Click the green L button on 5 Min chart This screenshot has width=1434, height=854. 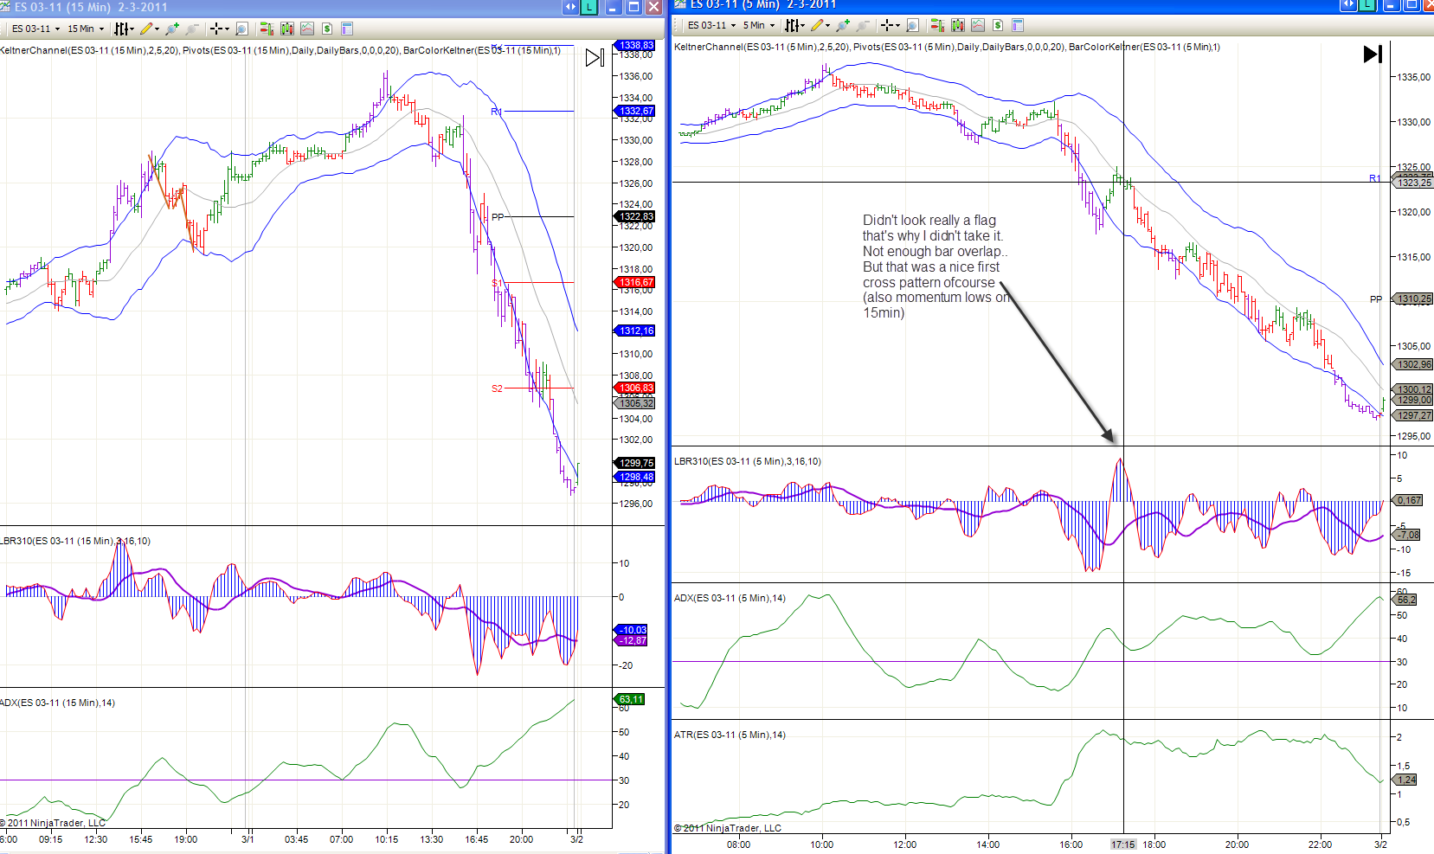(x=1366, y=4)
